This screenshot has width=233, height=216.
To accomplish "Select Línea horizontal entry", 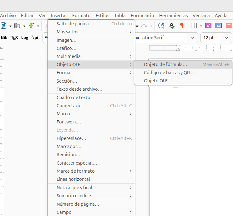I will click(91, 179).
